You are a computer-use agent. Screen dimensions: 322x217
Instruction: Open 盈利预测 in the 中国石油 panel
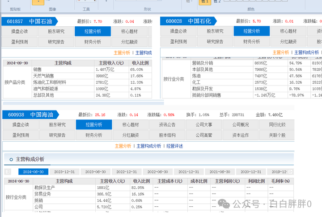20,42
